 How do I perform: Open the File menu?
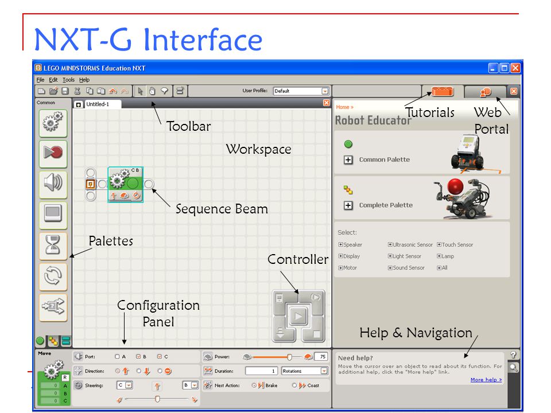coord(40,80)
